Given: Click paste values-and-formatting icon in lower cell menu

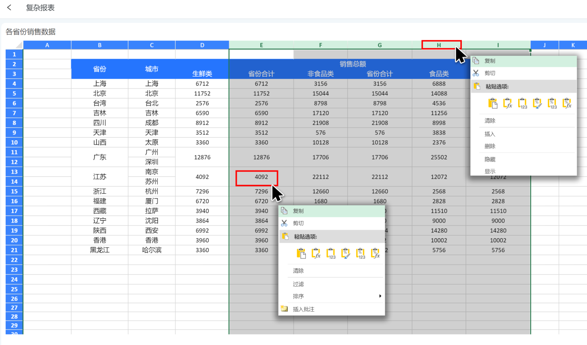Looking at the screenshot, I should click(x=361, y=254).
